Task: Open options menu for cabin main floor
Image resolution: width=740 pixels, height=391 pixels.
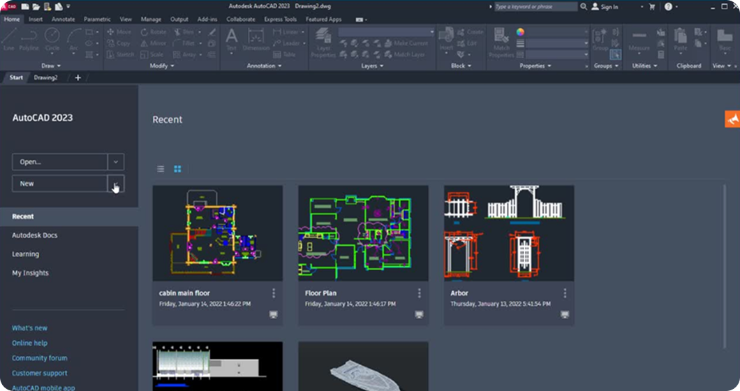Action: click(x=274, y=293)
